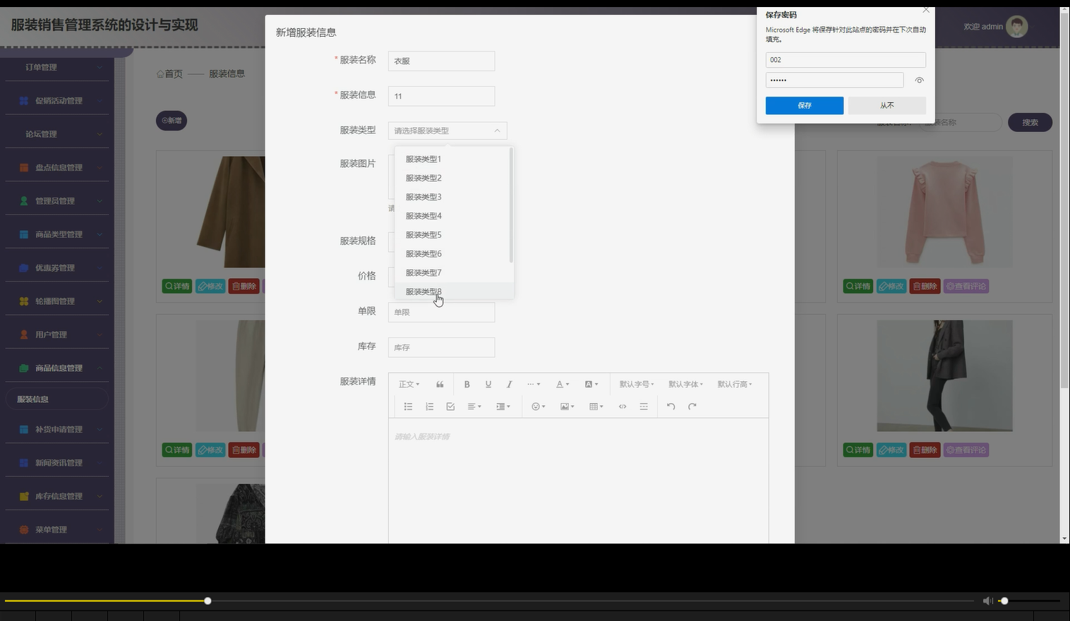The height and width of the screenshot is (621, 1070).
Task: Click the 轮播图管理 sidebar icon
Action: pyautogui.click(x=23, y=301)
